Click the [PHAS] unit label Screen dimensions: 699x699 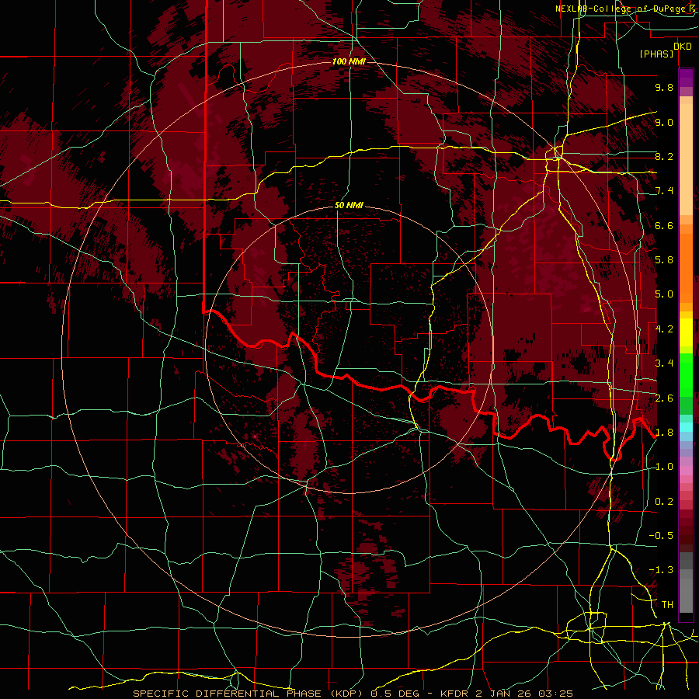tap(656, 54)
